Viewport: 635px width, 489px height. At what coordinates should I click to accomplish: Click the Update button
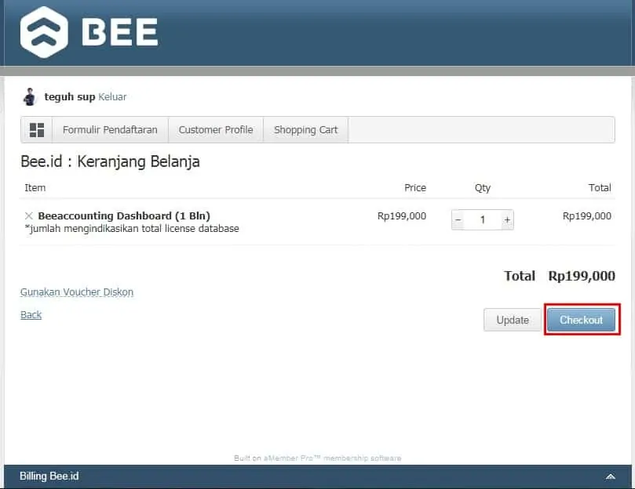pos(513,320)
